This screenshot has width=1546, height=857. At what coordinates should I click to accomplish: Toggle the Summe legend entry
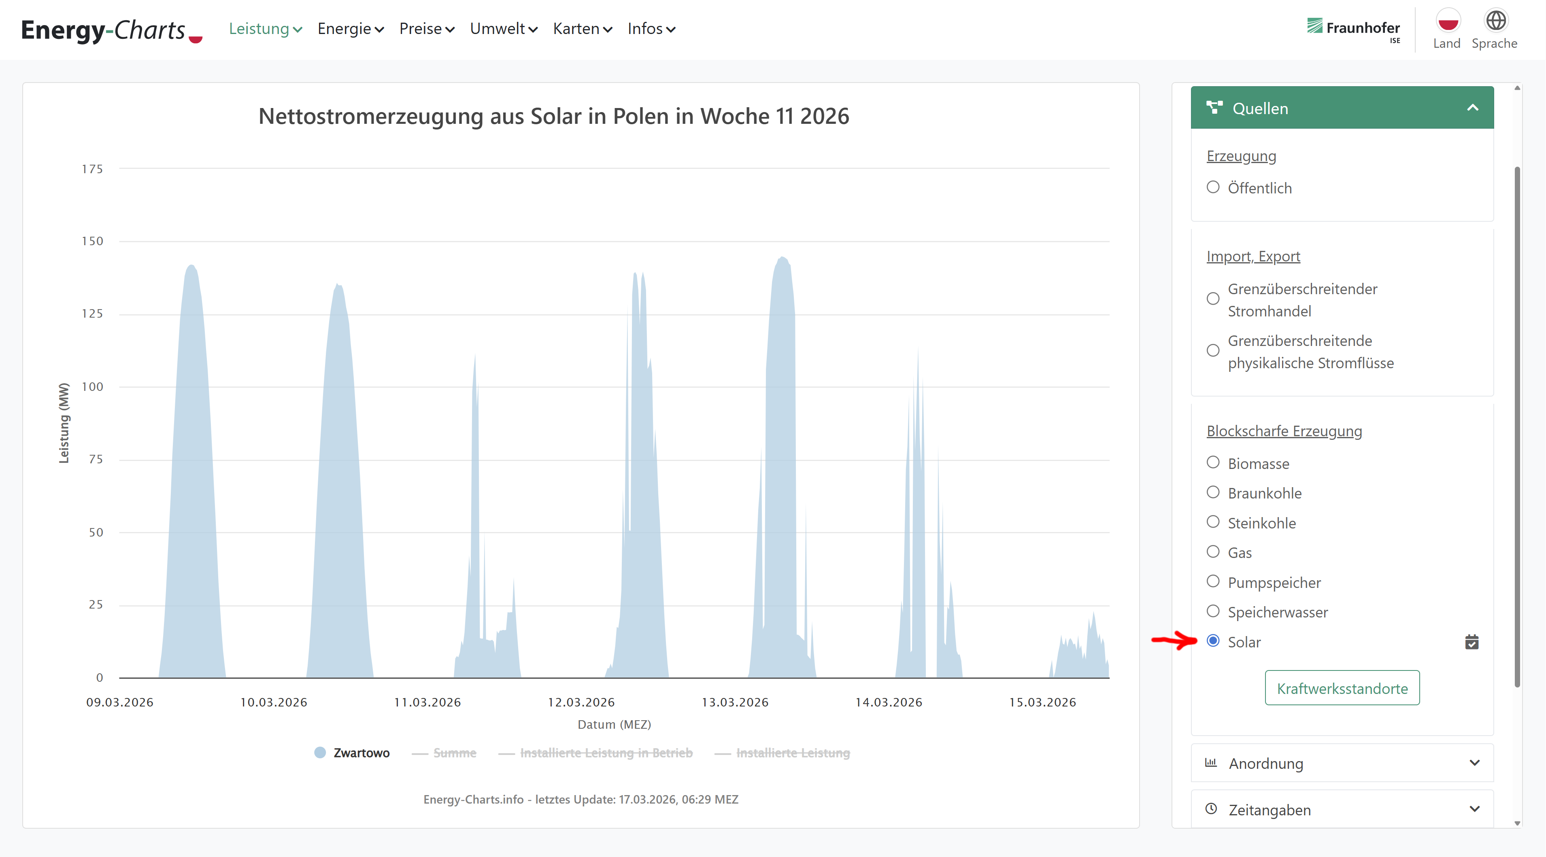click(x=454, y=753)
